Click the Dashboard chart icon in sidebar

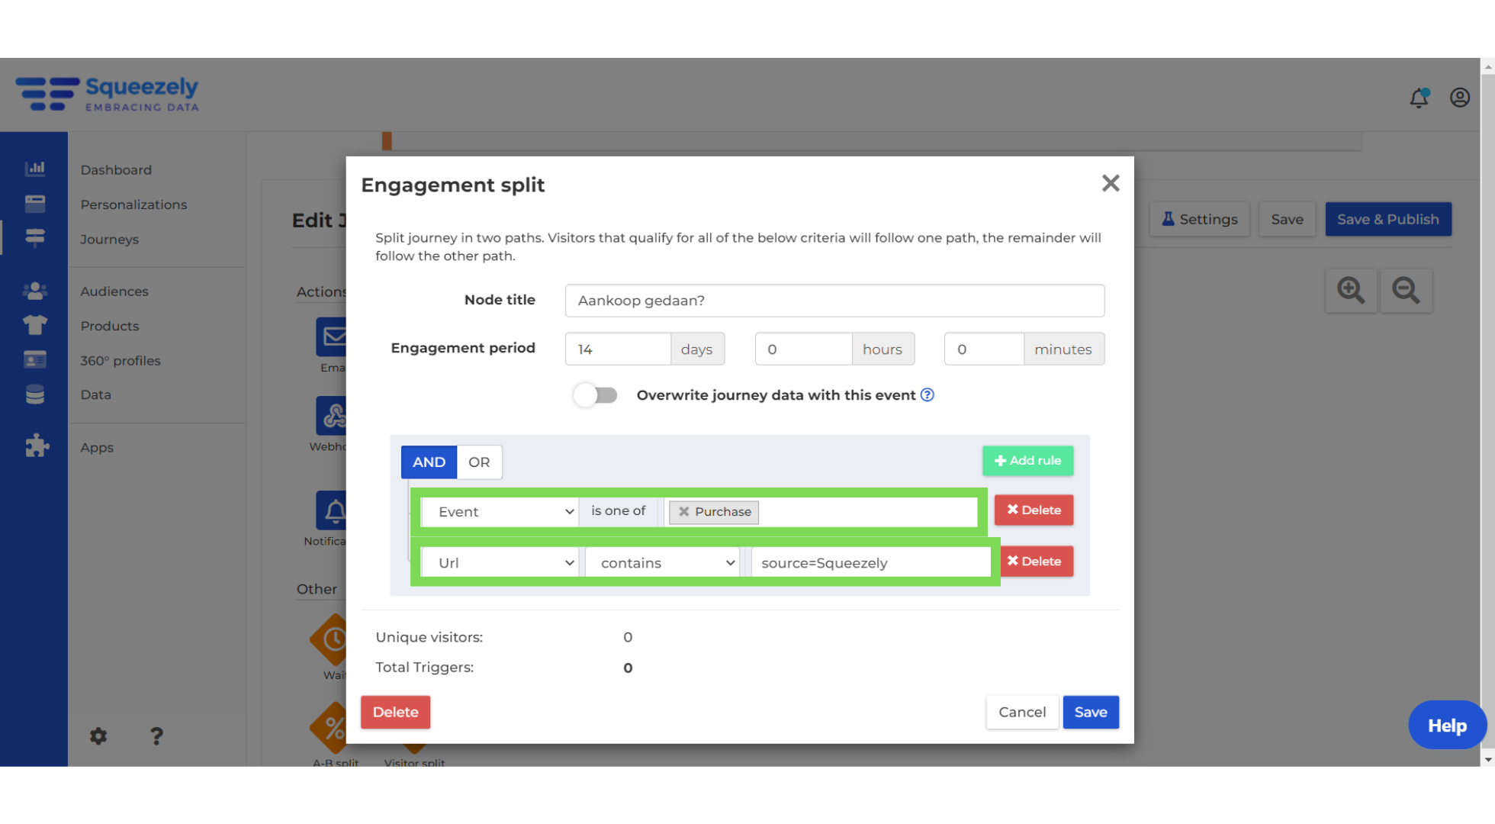pyautogui.click(x=34, y=168)
